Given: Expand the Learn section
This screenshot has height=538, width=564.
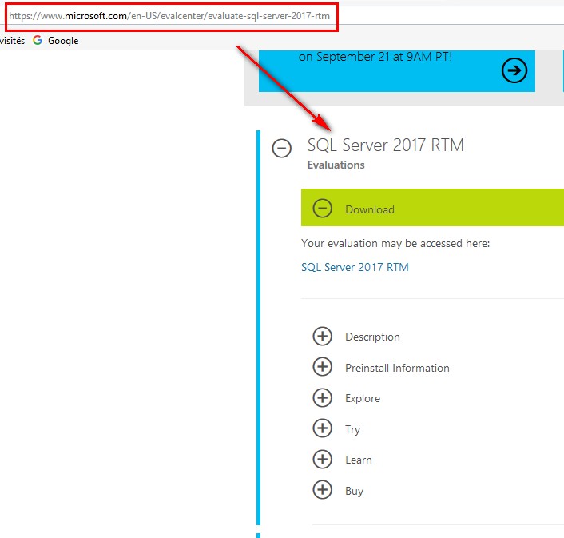Looking at the screenshot, I should pyautogui.click(x=322, y=459).
